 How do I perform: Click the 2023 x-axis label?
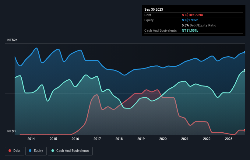point(229,139)
